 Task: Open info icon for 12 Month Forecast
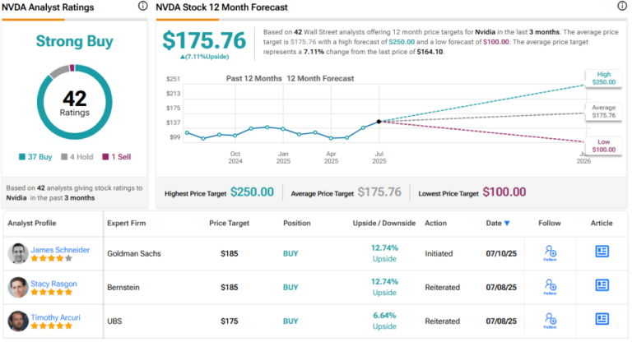pyautogui.click(x=622, y=6)
